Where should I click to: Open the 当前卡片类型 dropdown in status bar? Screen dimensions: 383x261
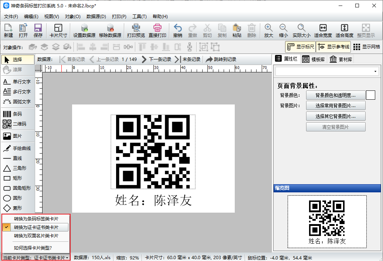(x=35, y=257)
